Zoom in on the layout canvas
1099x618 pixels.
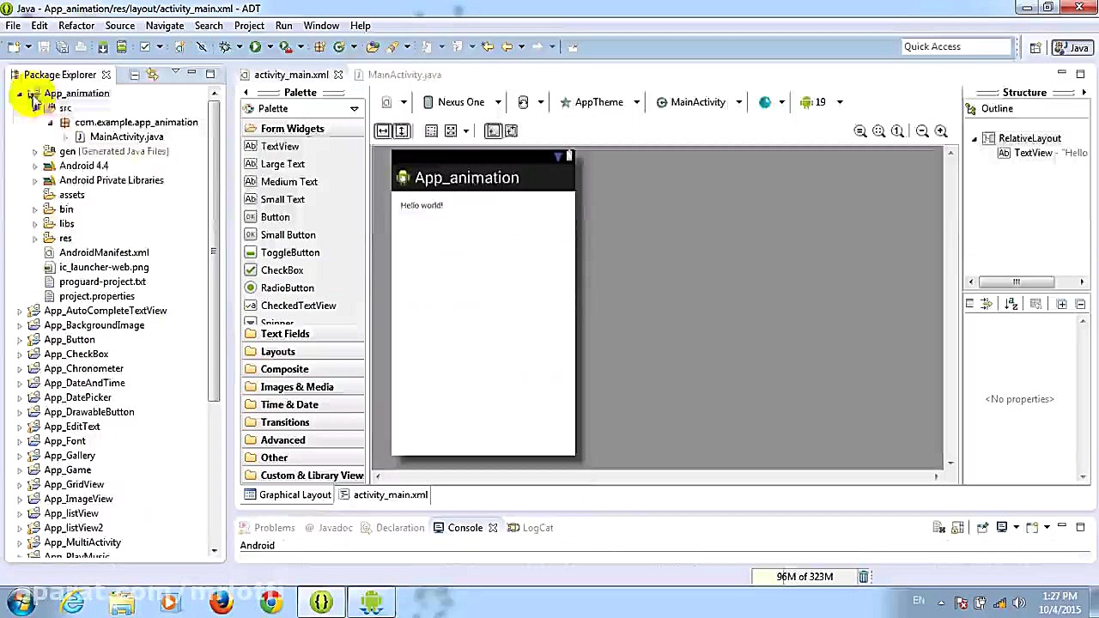(x=941, y=131)
